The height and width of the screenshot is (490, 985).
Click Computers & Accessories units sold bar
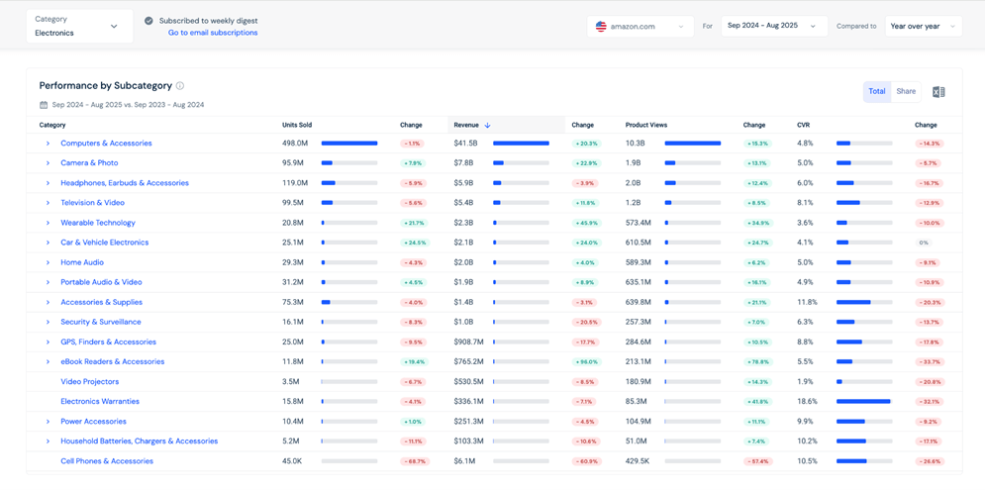point(349,144)
